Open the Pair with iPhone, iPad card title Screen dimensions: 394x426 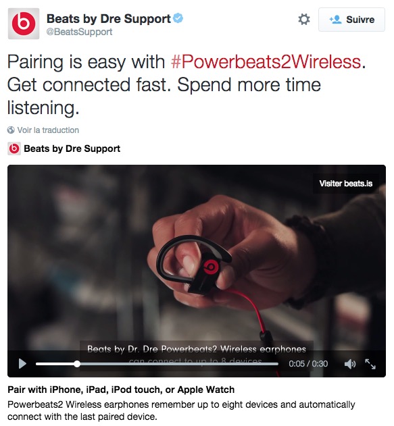(121, 390)
